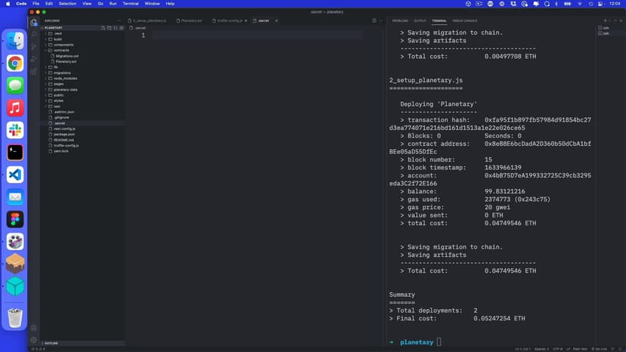Open the Source Control view
This screenshot has height=352, width=626.
point(34,46)
